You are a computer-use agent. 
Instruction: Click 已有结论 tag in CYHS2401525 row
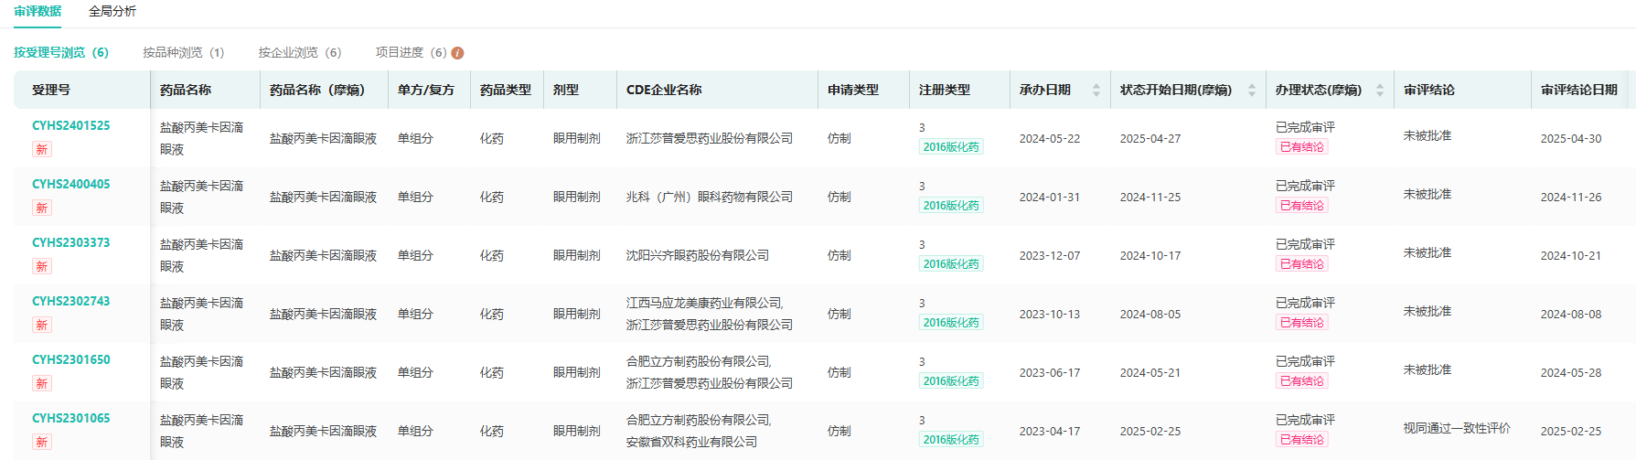point(1302,147)
